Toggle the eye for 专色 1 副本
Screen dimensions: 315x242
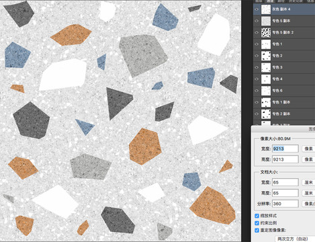(x=257, y=102)
